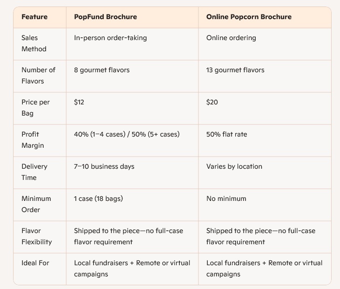The image size is (340, 289).
Task: Click the No minimum cell
Action: (x=226, y=199)
